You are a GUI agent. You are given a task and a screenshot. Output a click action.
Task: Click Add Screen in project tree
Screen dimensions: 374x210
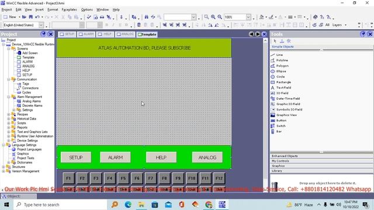point(27,53)
